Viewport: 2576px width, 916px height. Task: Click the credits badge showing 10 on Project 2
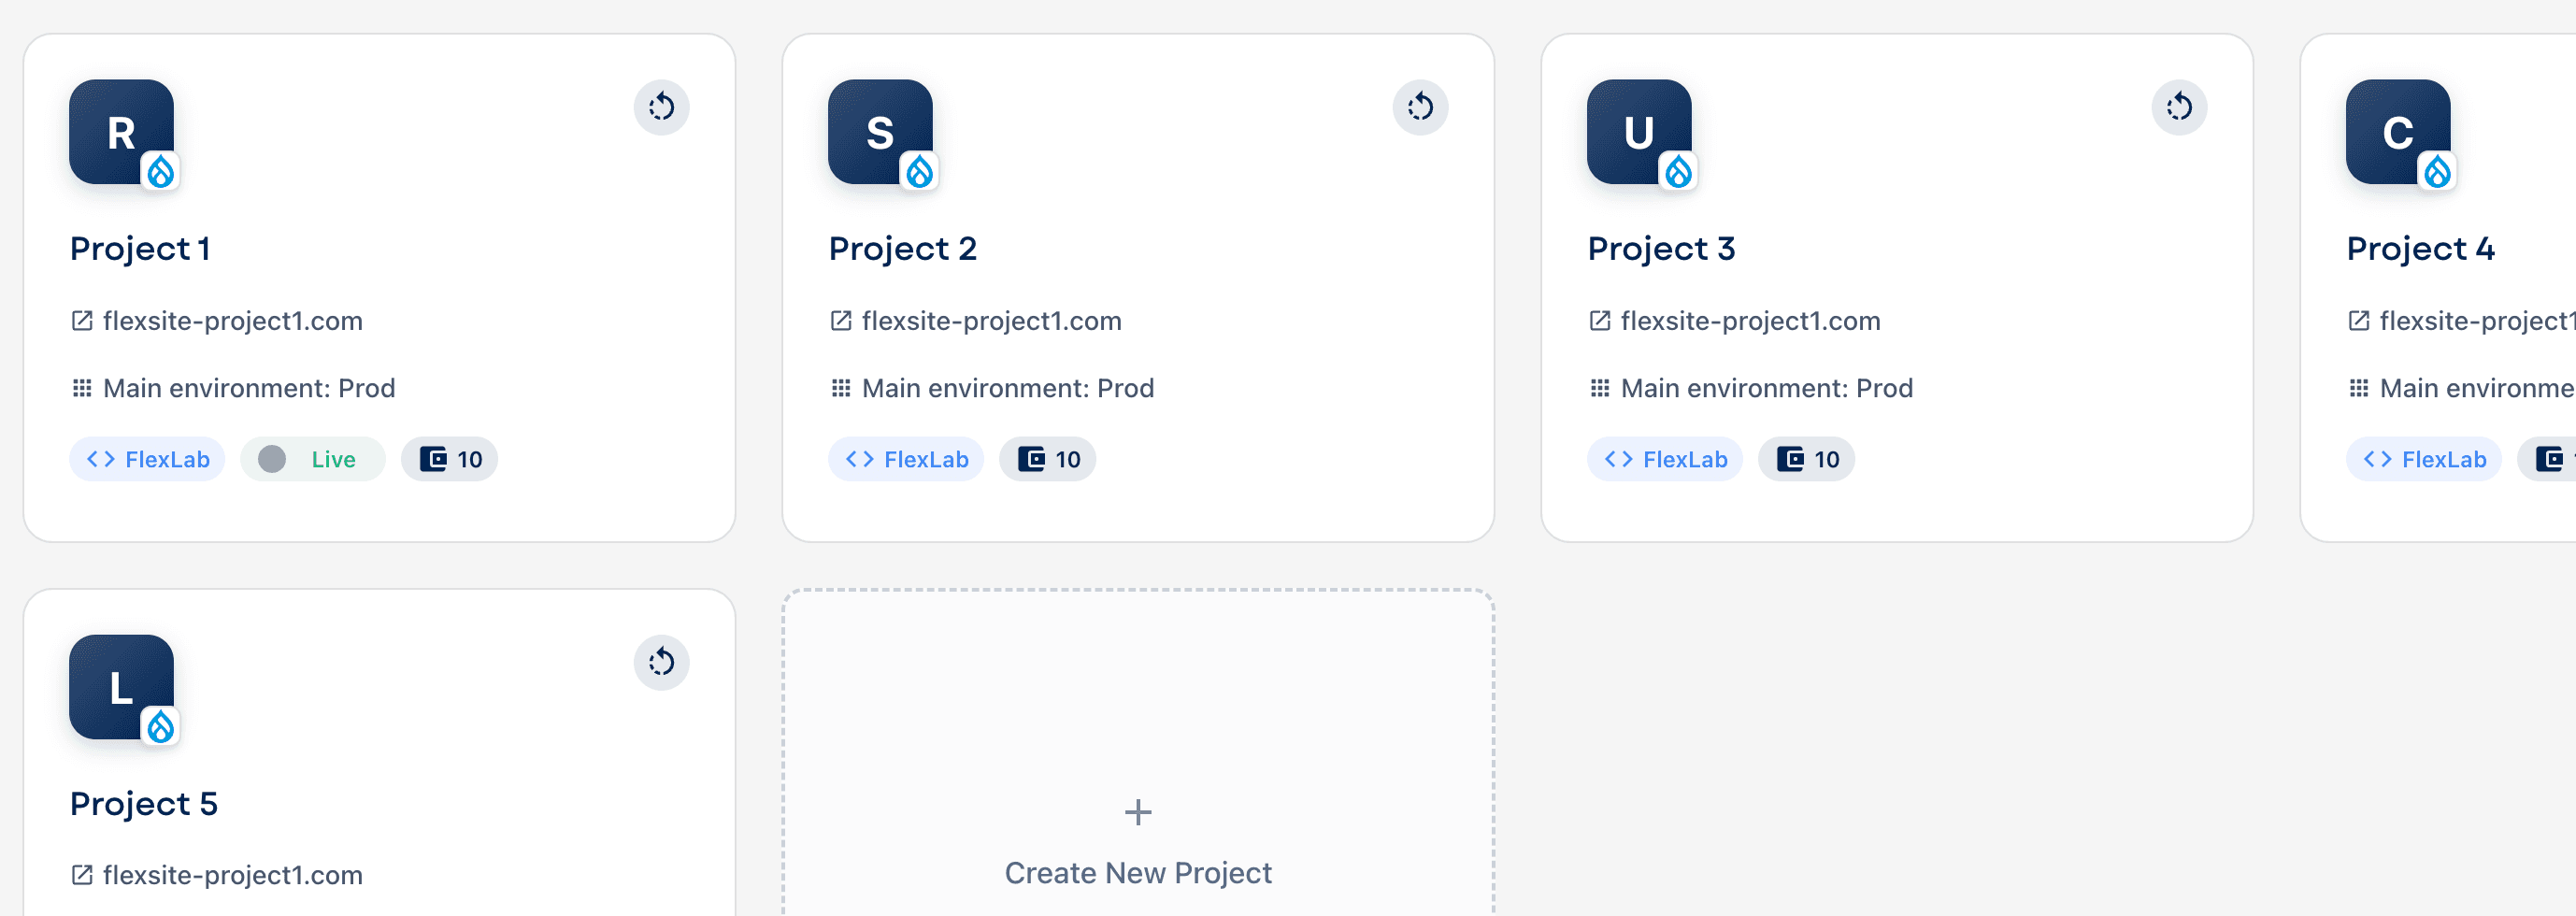(x=1048, y=459)
